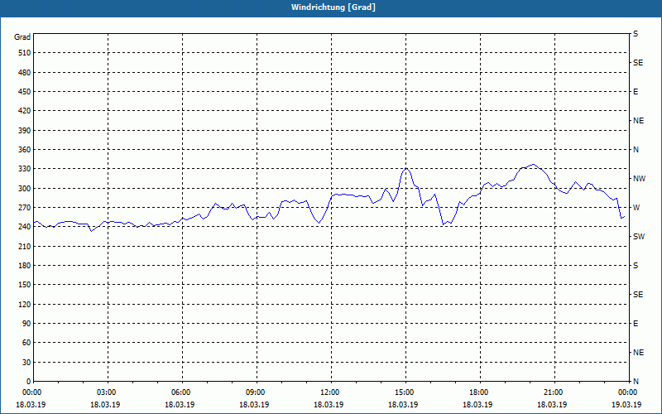Click the "NE" compass label just above 390
The height and width of the screenshot is (414, 662).
(x=639, y=121)
